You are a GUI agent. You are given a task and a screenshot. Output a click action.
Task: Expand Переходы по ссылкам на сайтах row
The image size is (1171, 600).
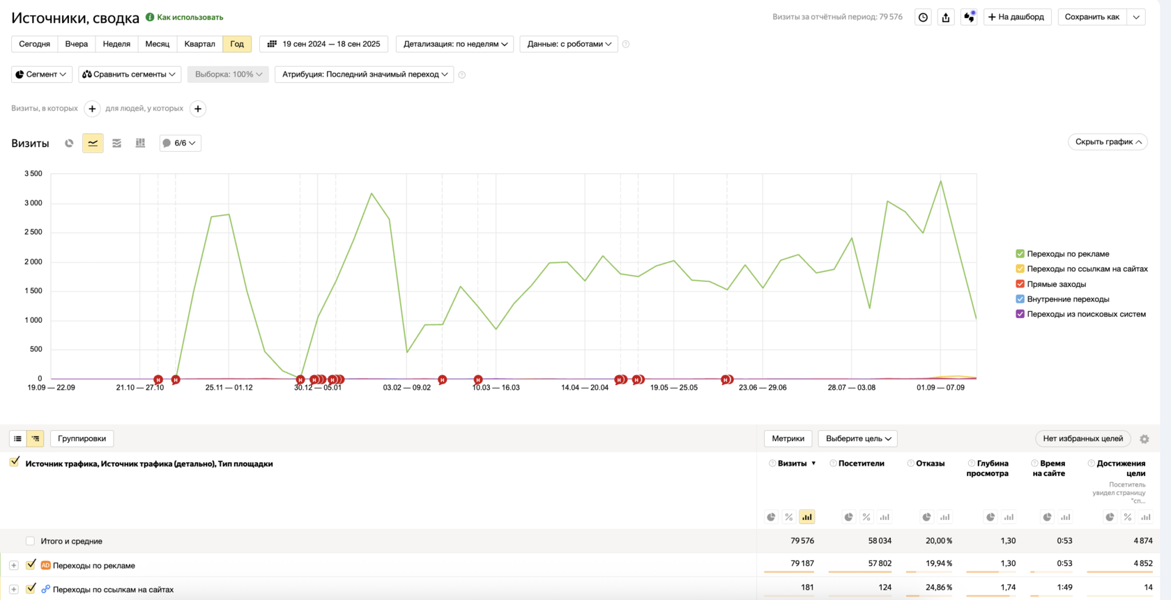(14, 589)
